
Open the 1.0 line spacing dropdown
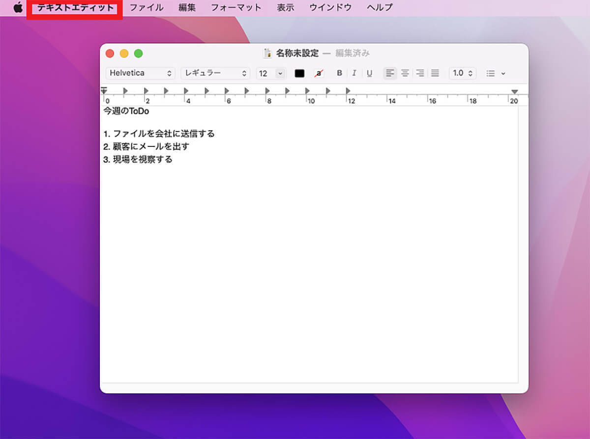[463, 73]
